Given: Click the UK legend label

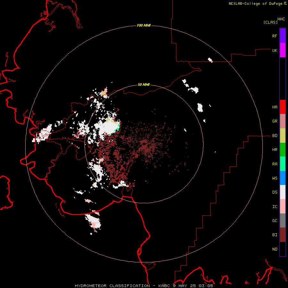Looking at the screenshot, I should [275, 50].
